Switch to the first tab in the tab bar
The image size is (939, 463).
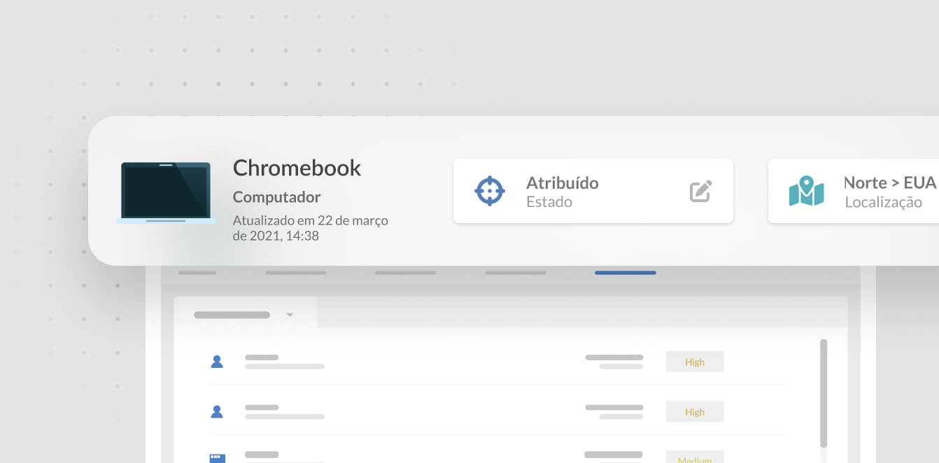(197, 272)
